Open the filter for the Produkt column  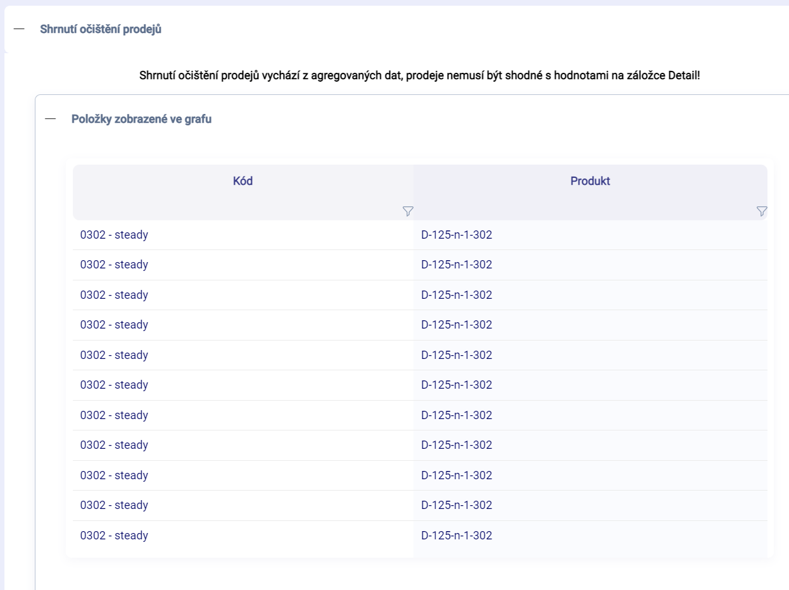tap(762, 211)
